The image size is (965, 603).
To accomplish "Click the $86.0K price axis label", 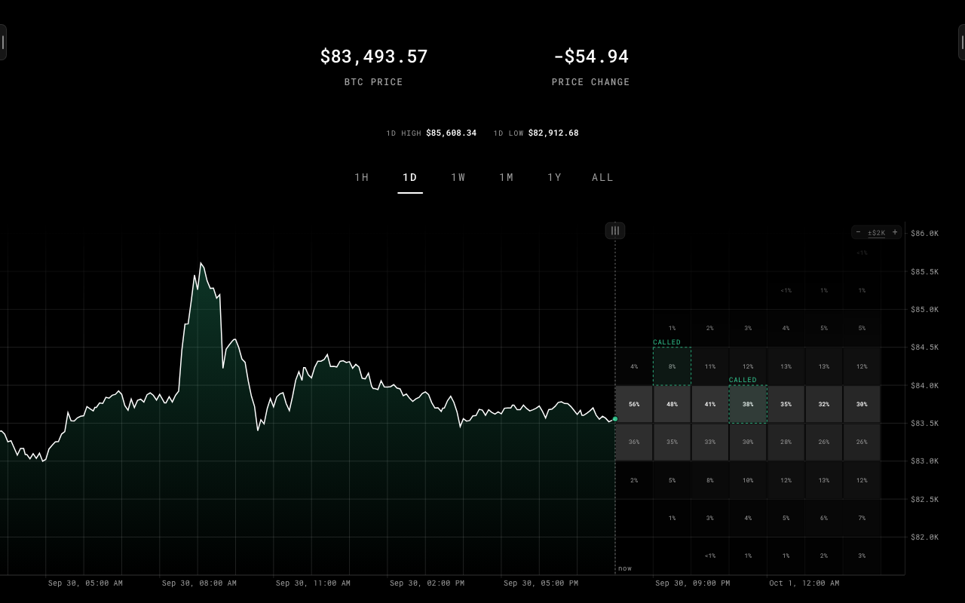I will pos(925,234).
